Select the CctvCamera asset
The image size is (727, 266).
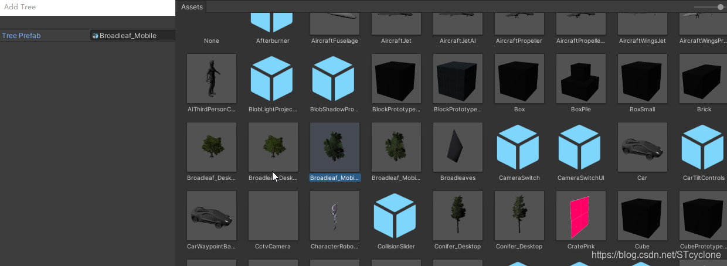[273, 216]
